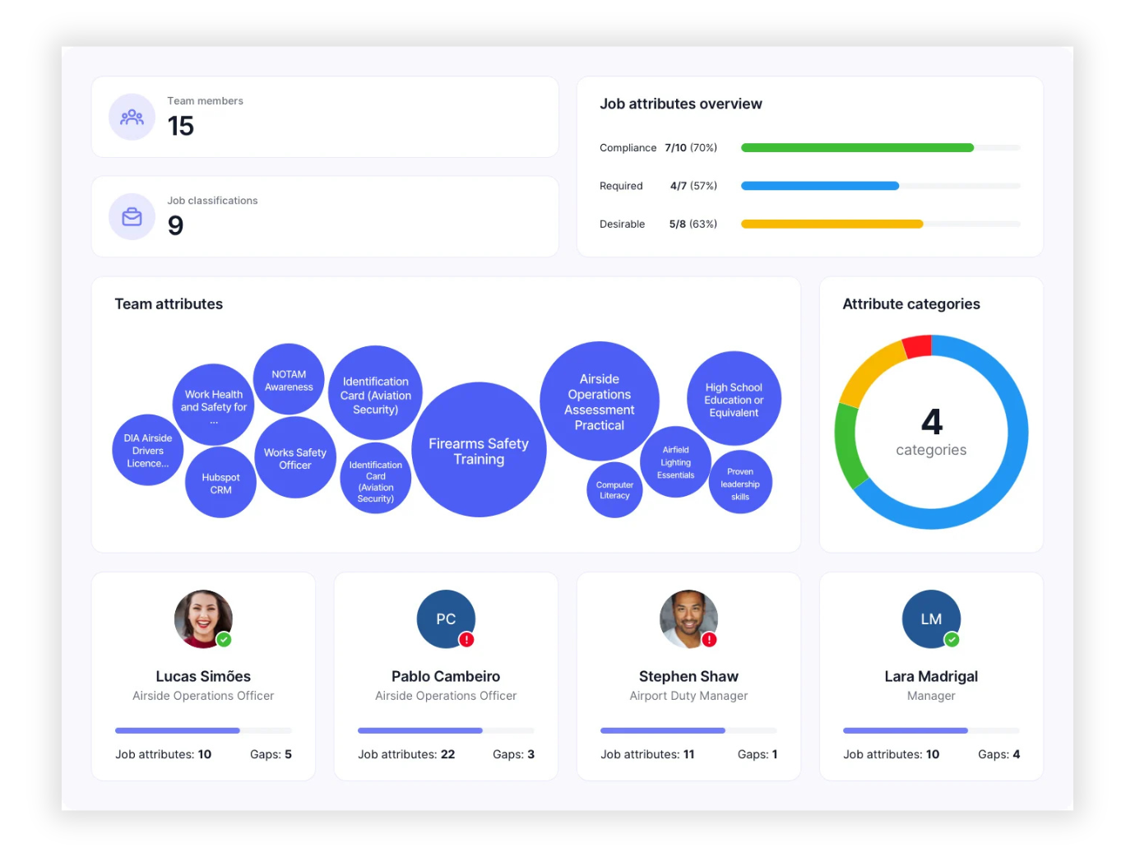Viewport: 1135px width, 857px height.
Task: Open Stephen Shaw profile photo
Action: pos(688,618)
